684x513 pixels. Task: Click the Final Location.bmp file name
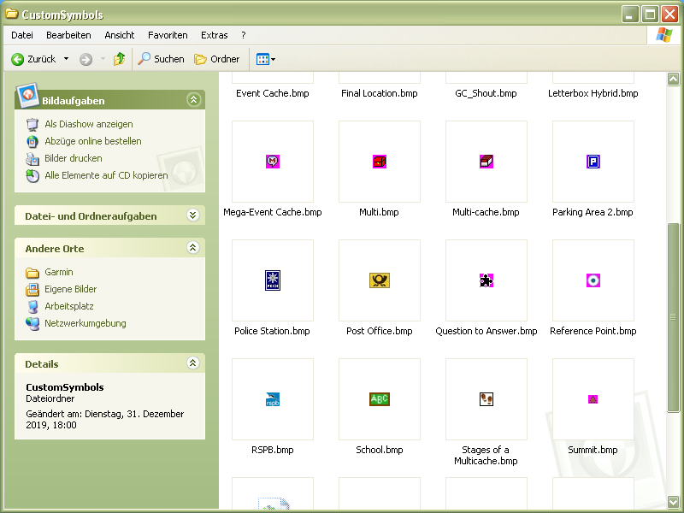pyautogui.click(x=380, y=93)
